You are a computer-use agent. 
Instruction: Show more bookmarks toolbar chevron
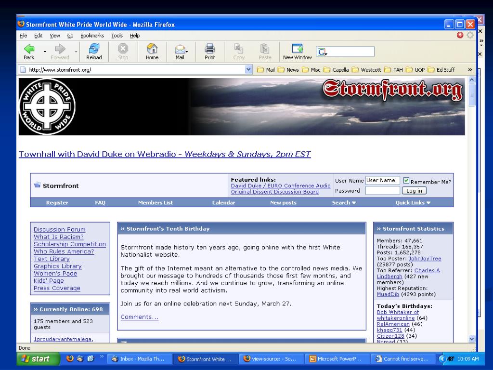click(470, 69)
